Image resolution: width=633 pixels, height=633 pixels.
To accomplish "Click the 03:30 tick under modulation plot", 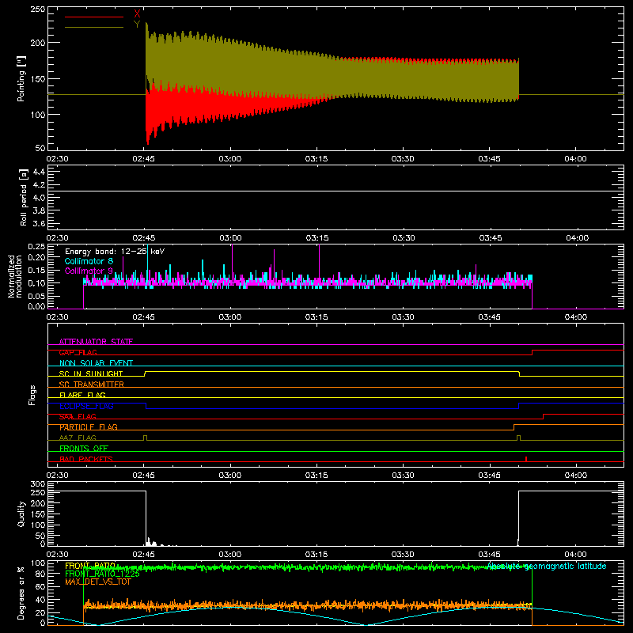I will [x=403, y=317].
